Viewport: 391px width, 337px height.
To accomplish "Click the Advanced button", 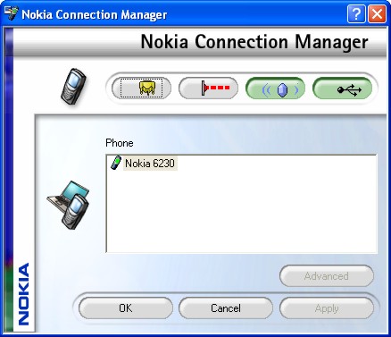I will 327,276.
